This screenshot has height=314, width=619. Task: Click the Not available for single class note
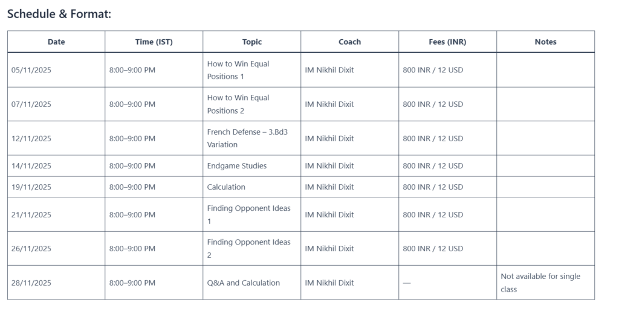click(540, 283)
